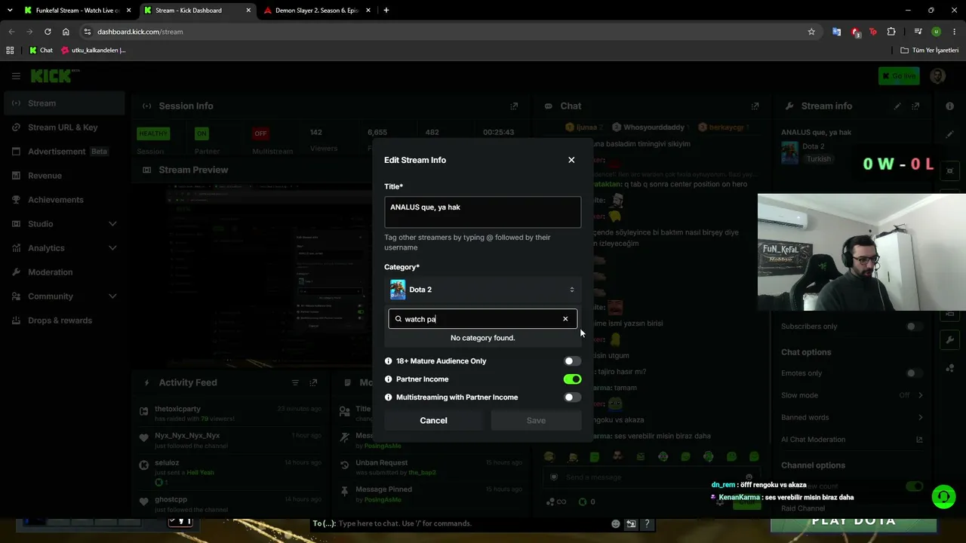Click the address bar URL
The width and height of the screenshot is (966, 543).
[140, 32]
